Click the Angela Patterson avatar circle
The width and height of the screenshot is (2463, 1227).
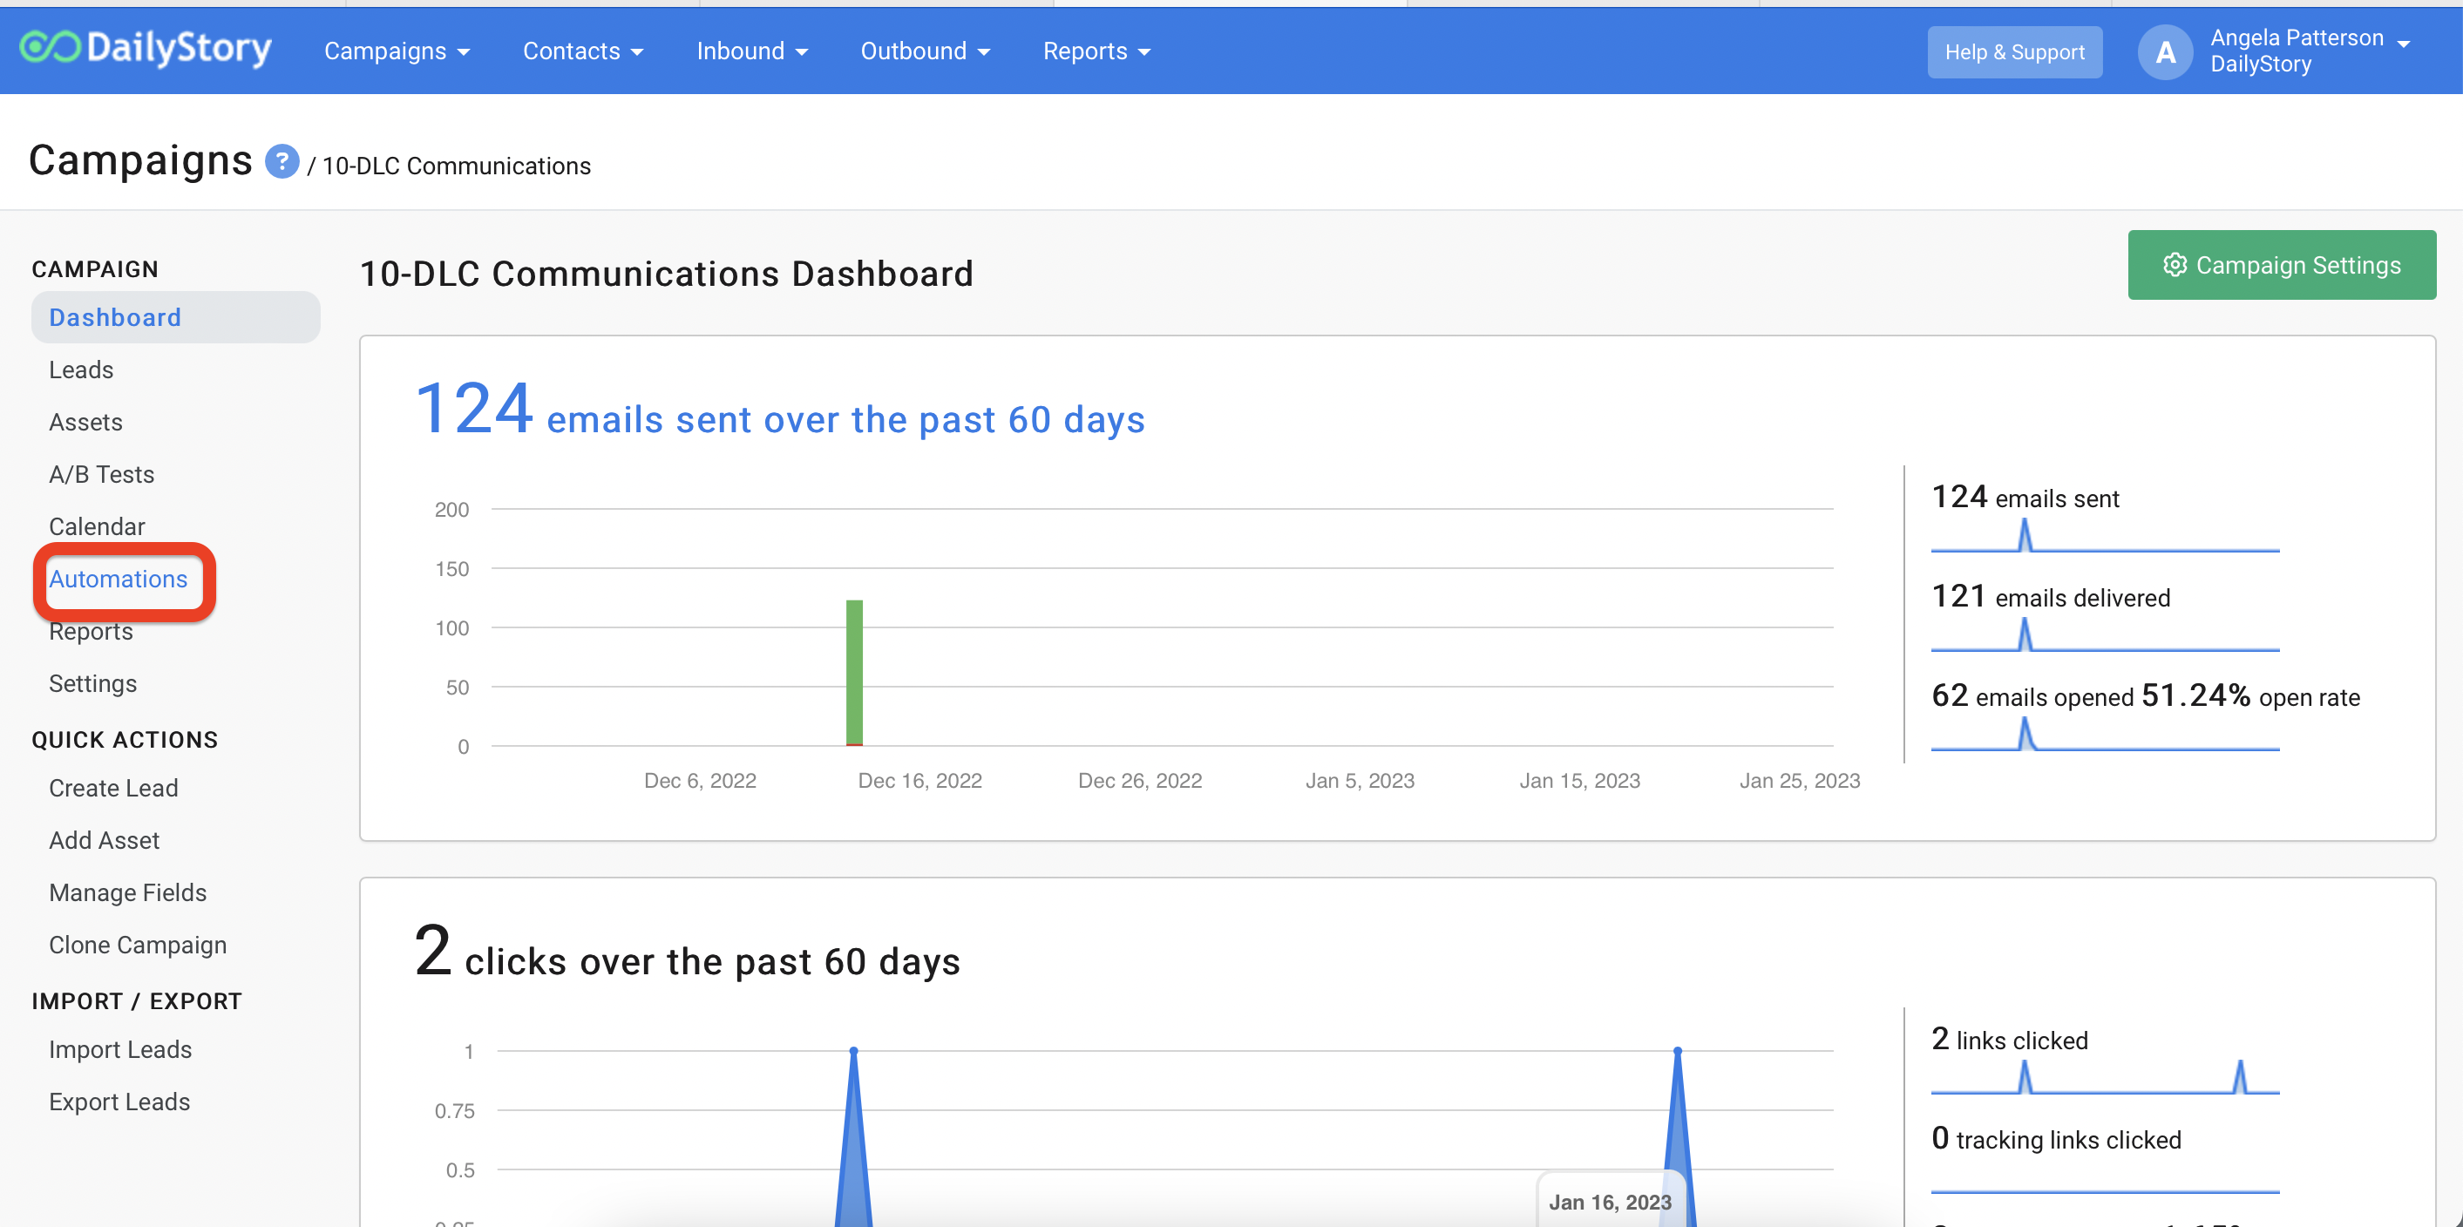pyautogui.click(x=2164, y=51)
